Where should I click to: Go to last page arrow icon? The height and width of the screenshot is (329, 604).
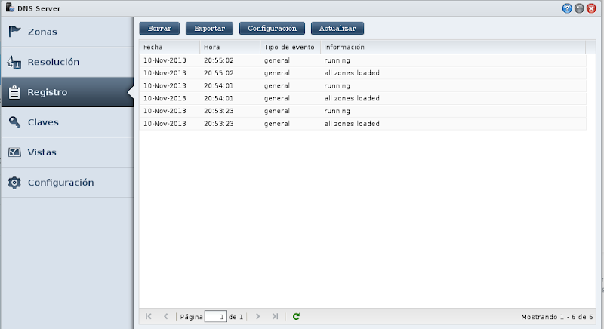275,316
